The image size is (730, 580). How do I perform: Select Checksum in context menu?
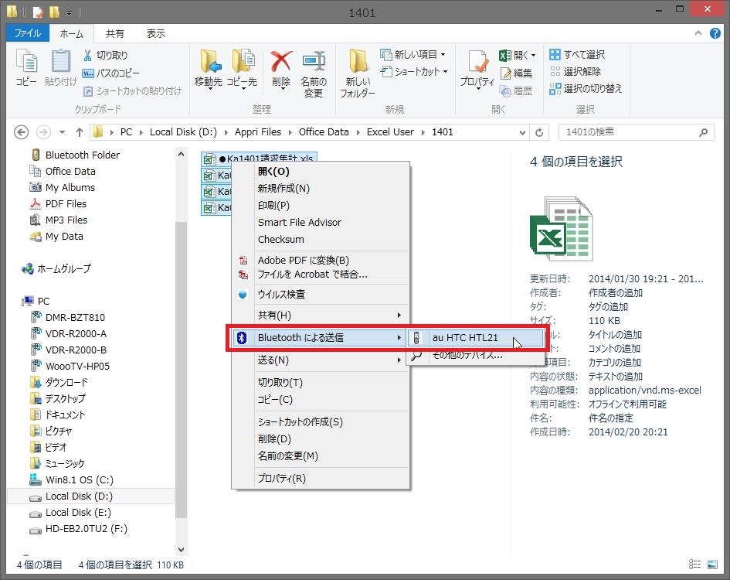point(321,239)
